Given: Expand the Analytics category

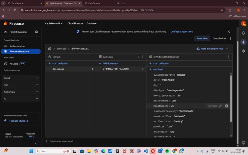Looking at the screenshot, I should [x=21, y=92].
